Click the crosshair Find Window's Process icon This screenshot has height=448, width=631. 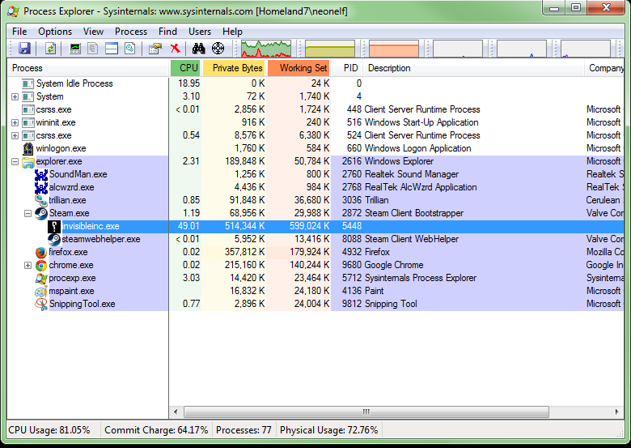218,49
